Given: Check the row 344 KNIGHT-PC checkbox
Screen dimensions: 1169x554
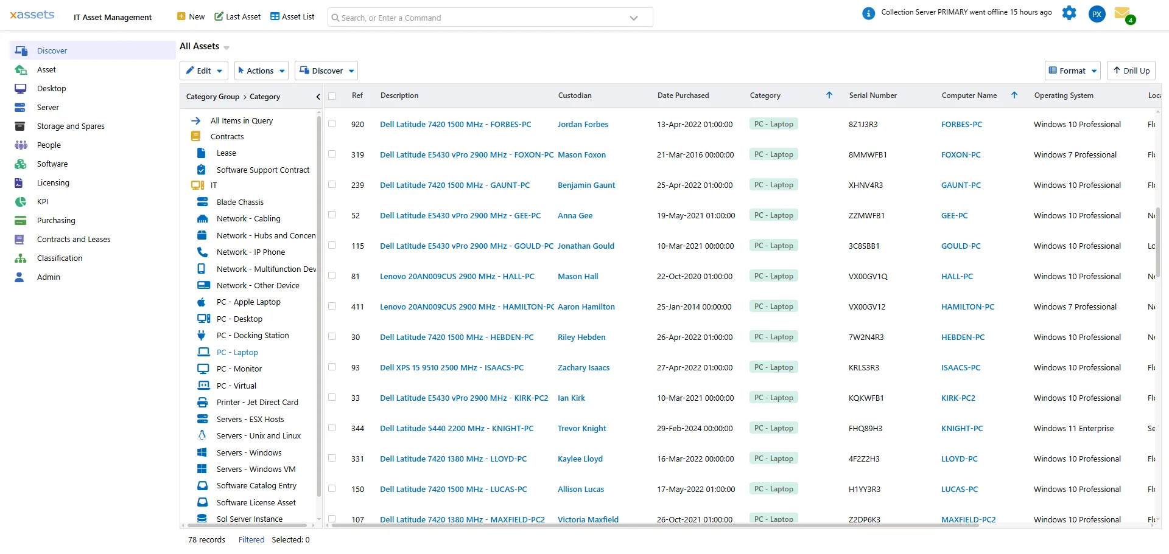Looking at the screenshot, I should tap(332, 428).
